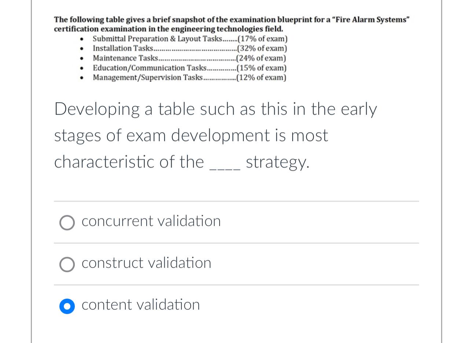Click the "(32% of exam)" percentage
The height and width of the screenshot is (343, 473).
pyautogui.click(x=262, y=48)
